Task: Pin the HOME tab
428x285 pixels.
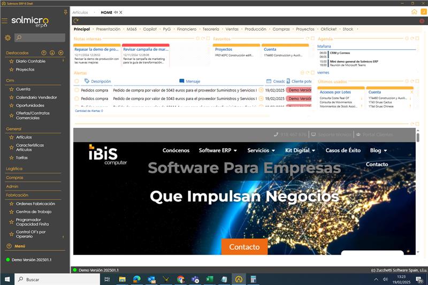Action: point(116,12)
